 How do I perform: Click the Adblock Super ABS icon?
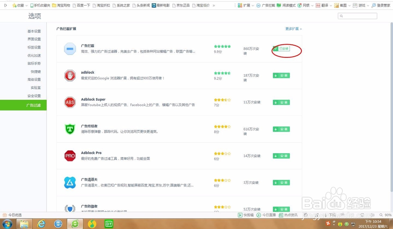pos(70,102)
